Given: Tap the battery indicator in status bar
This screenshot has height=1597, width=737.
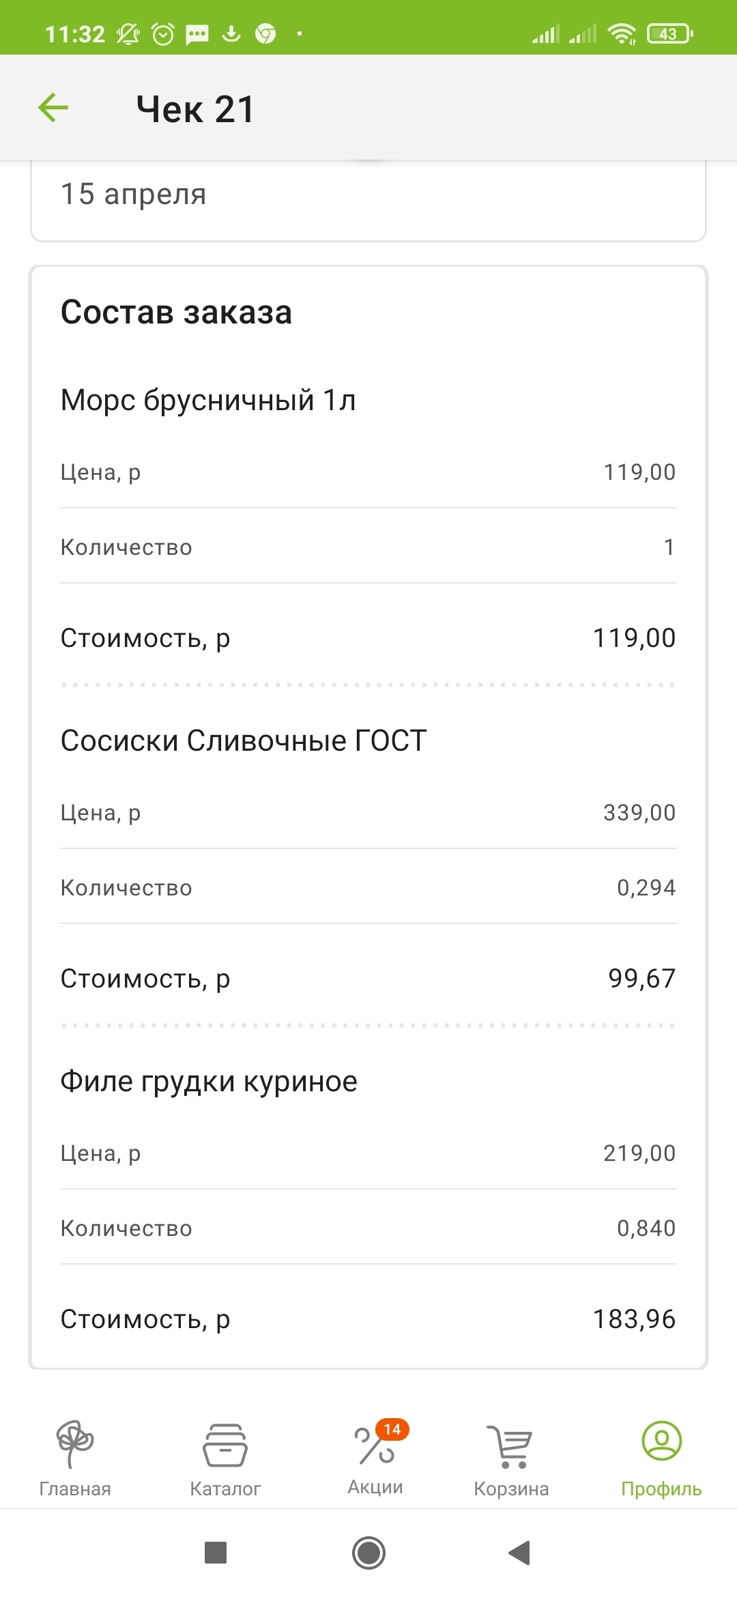Looking at the screenshot, I should pos(669,33).
